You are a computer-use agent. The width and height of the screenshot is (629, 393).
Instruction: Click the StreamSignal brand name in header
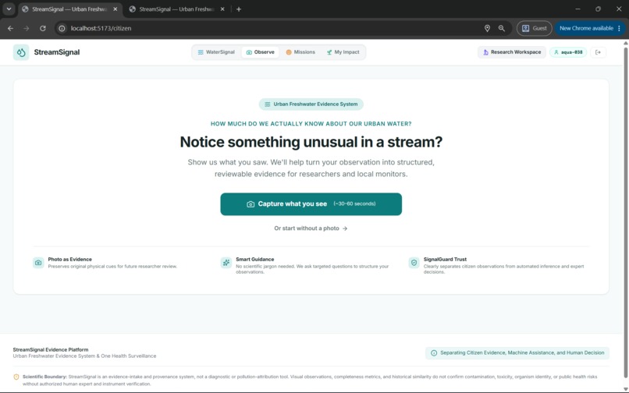(56, 52)
